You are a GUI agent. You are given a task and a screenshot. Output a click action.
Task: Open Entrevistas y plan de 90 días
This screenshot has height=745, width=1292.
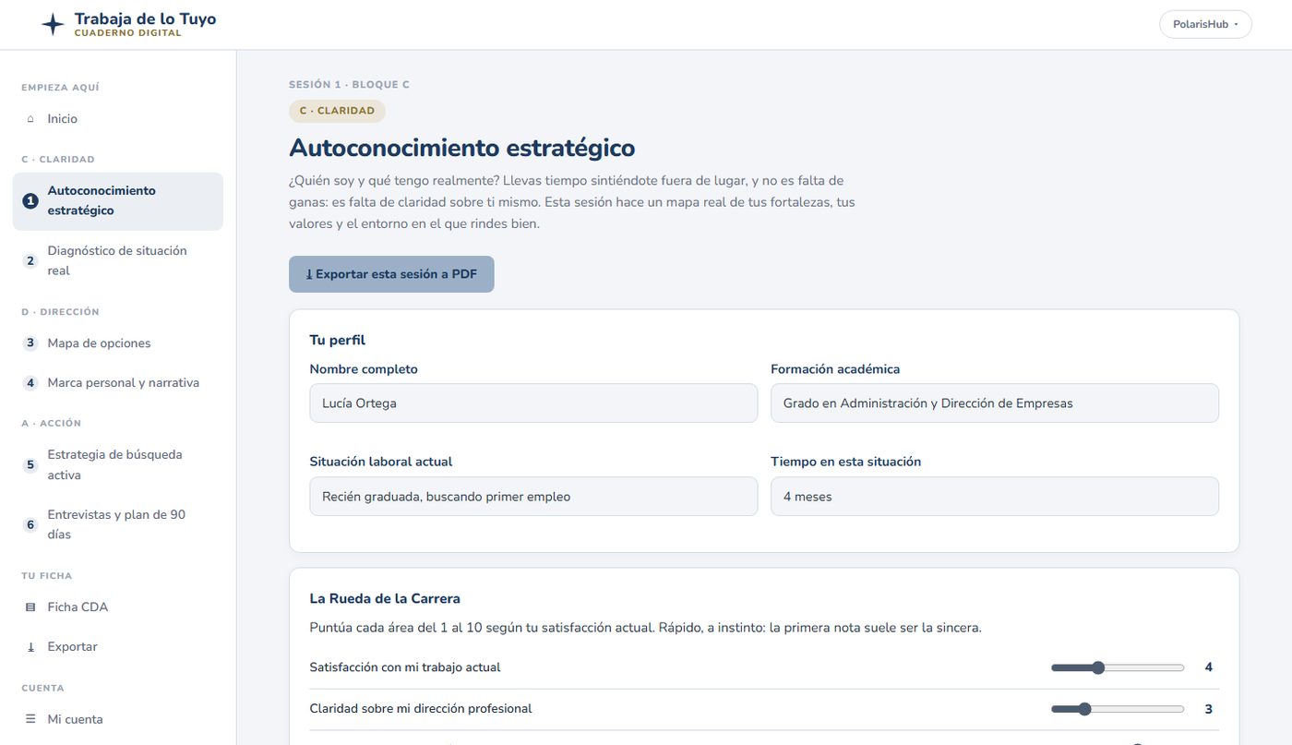coord(118,525)
